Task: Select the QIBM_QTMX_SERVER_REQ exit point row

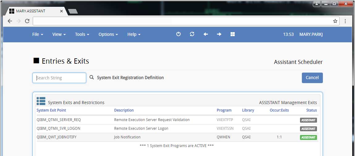Action: coord(58,120)
